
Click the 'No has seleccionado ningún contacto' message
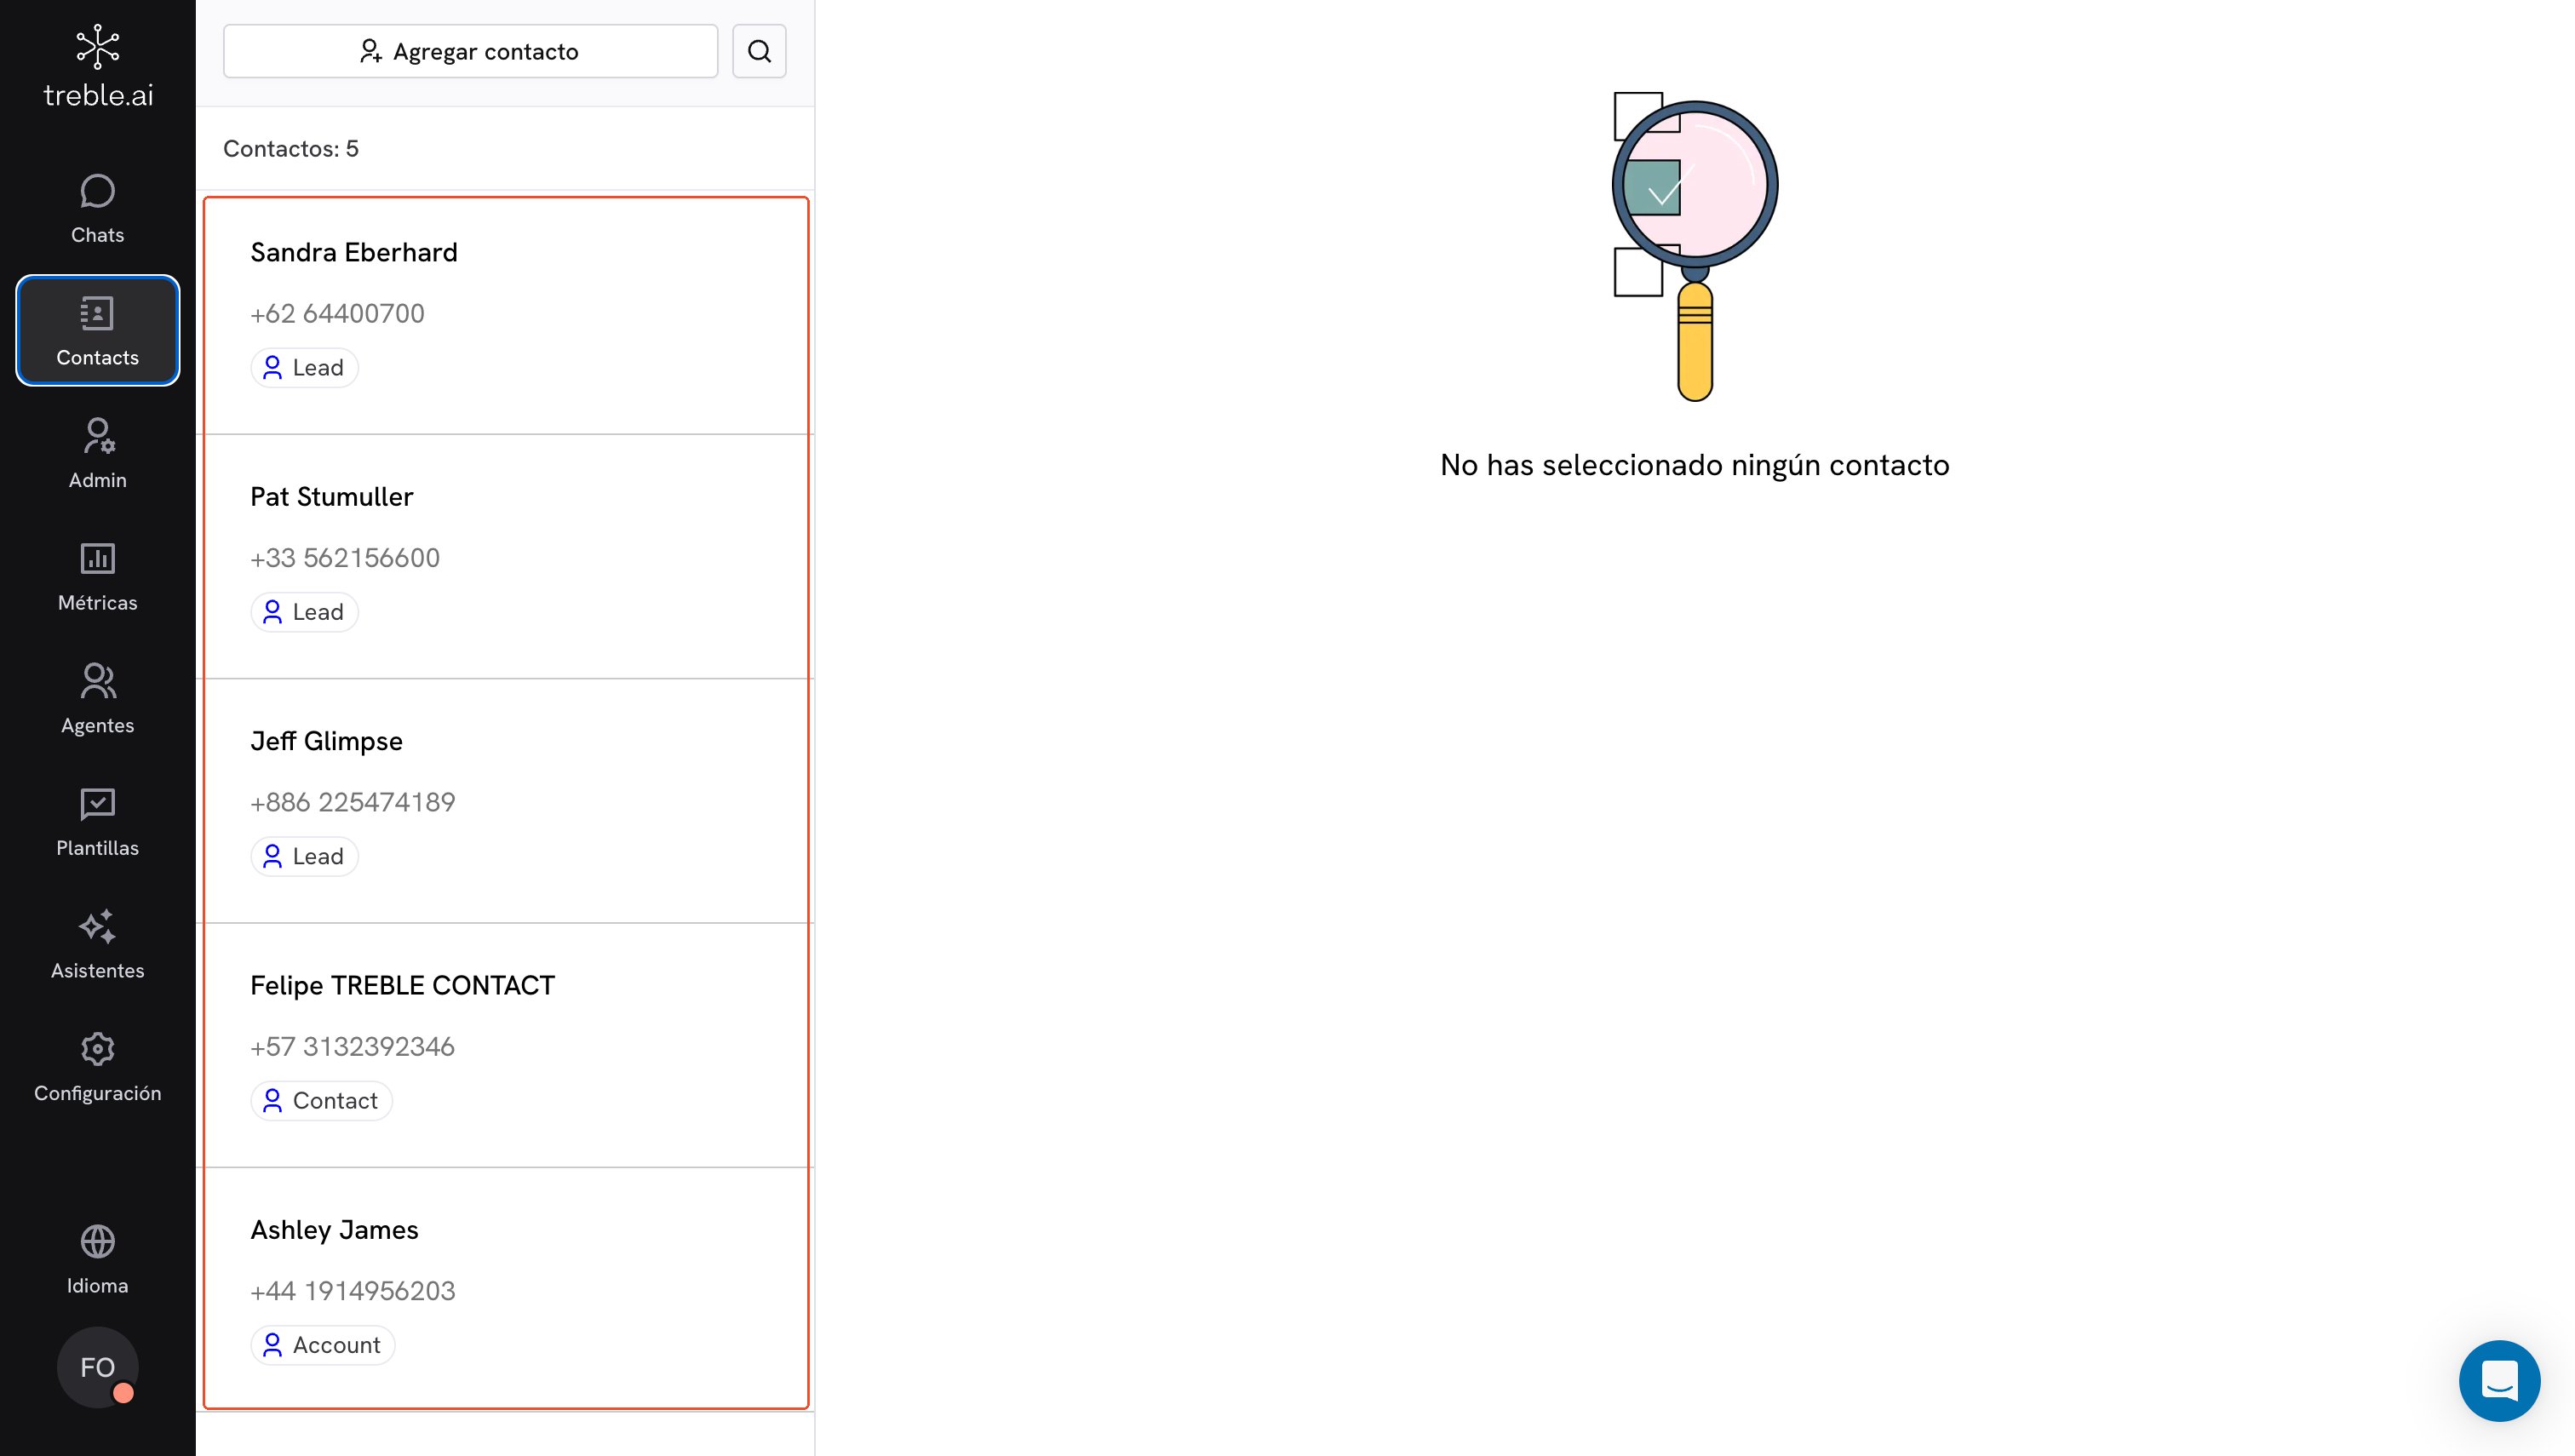click(x=1694, y=465)
